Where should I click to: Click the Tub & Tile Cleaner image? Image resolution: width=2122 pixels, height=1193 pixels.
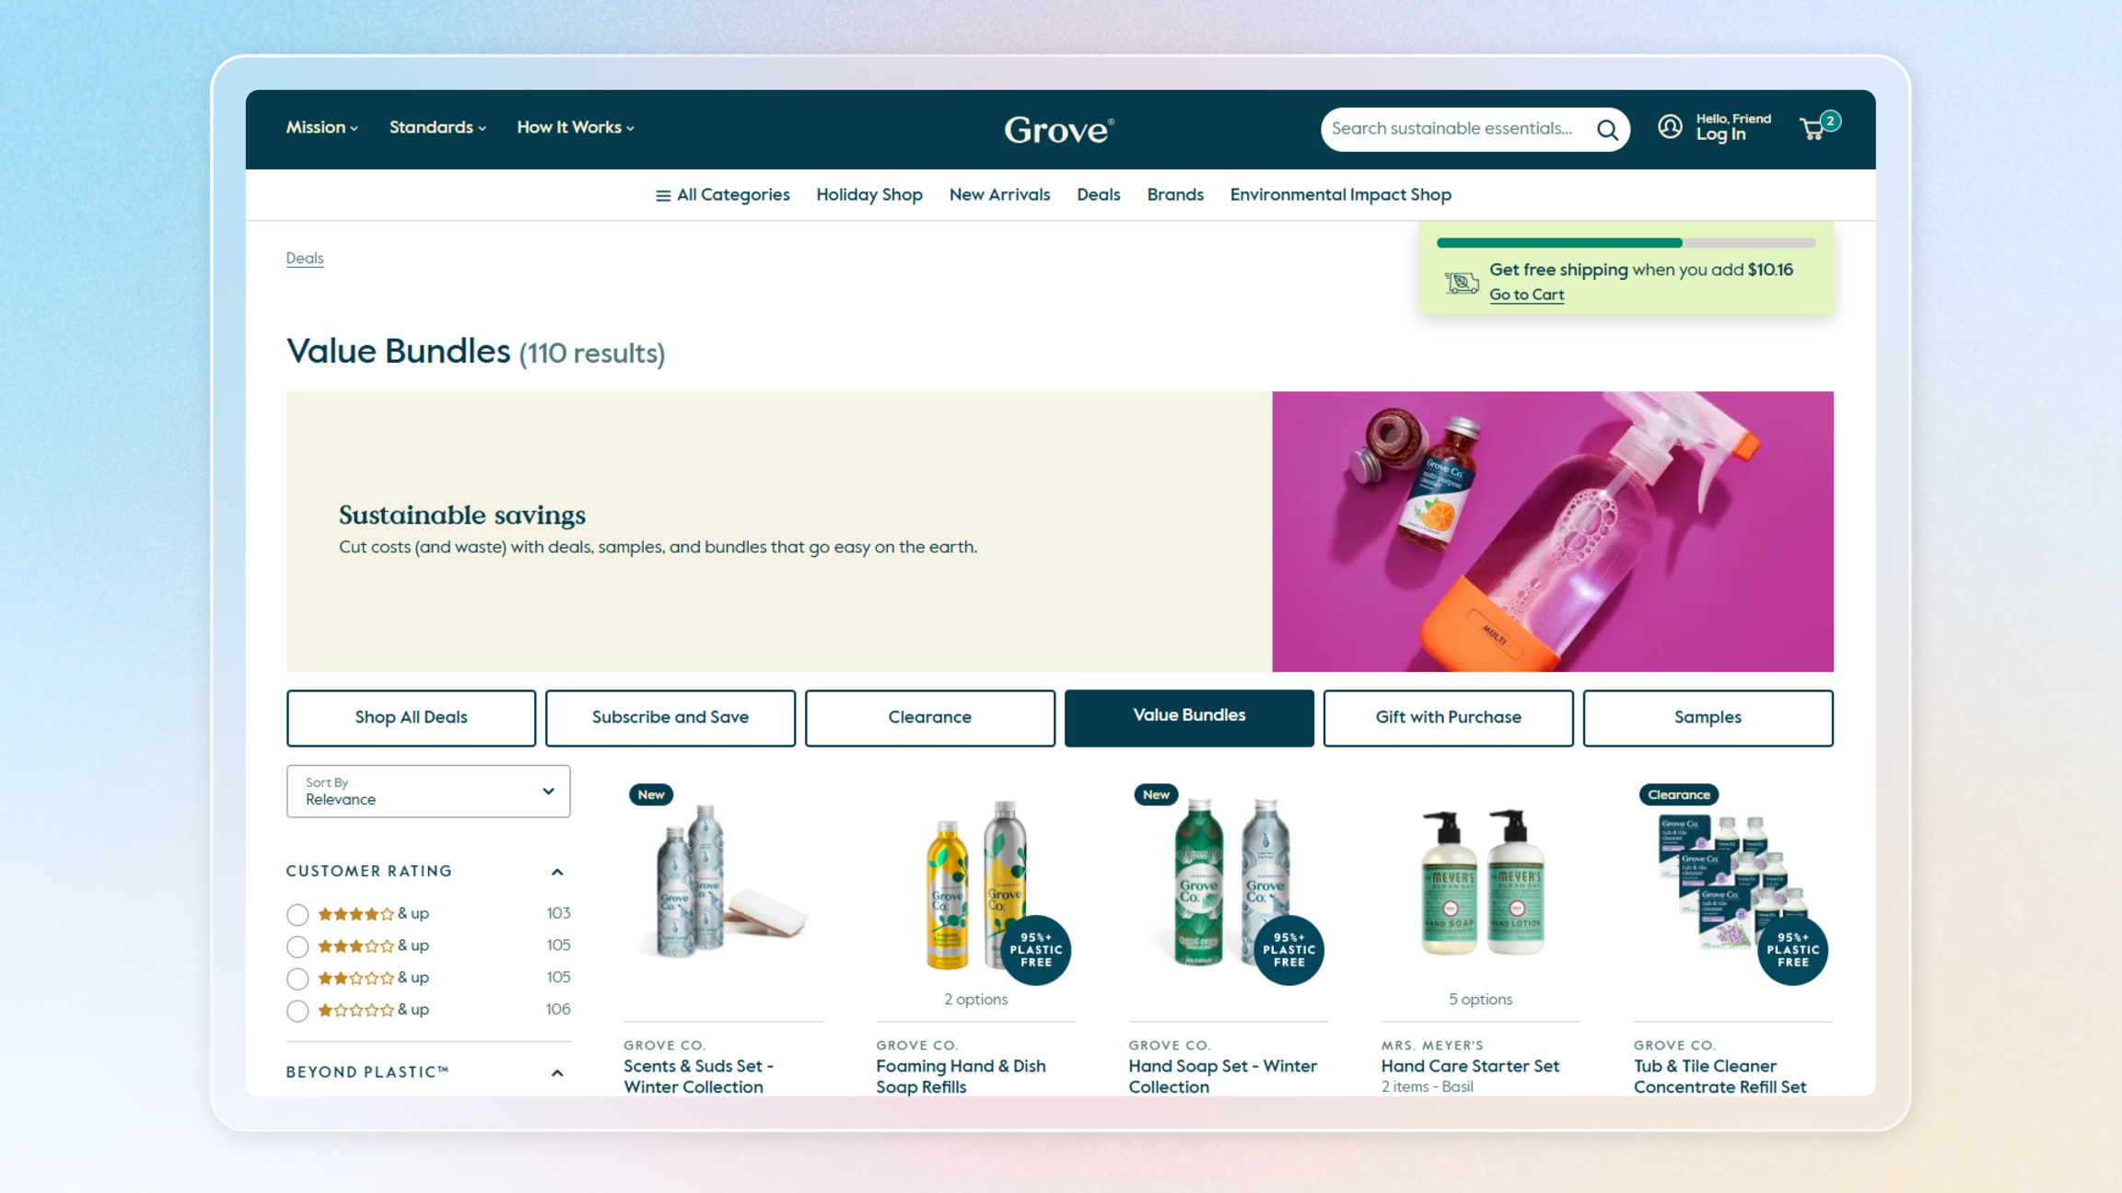(x=1731, y=882)
